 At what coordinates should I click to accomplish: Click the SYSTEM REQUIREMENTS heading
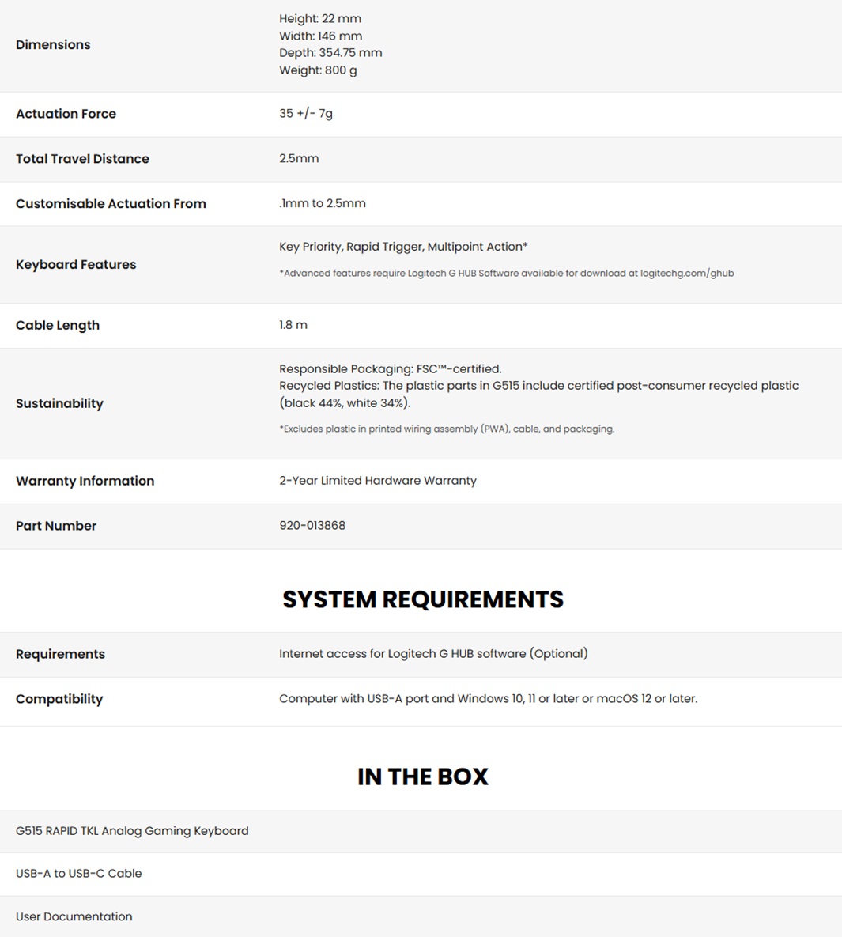[x=423, y=599]
